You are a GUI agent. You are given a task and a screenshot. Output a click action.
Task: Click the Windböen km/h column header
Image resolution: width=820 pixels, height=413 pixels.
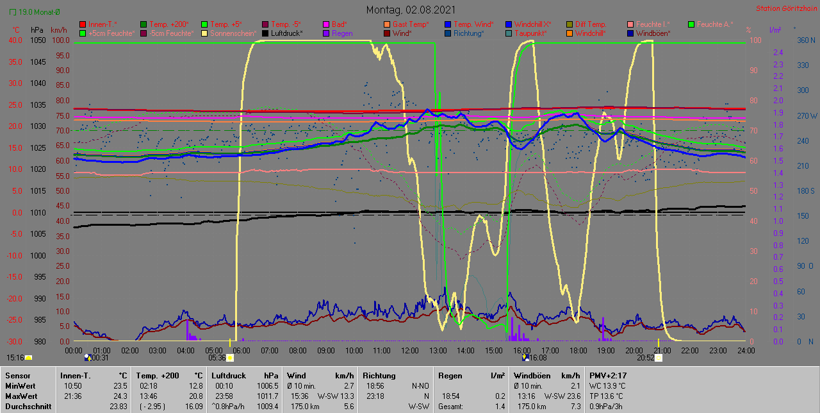(546, 376)
